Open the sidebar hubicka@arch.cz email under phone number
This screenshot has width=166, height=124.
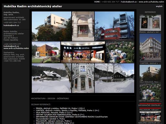coord(11,26)
